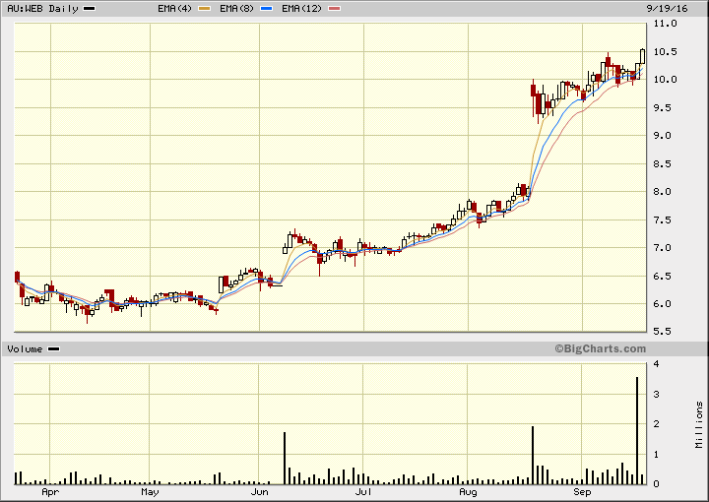Click the early-June volume spike bar

coord(285,458)
